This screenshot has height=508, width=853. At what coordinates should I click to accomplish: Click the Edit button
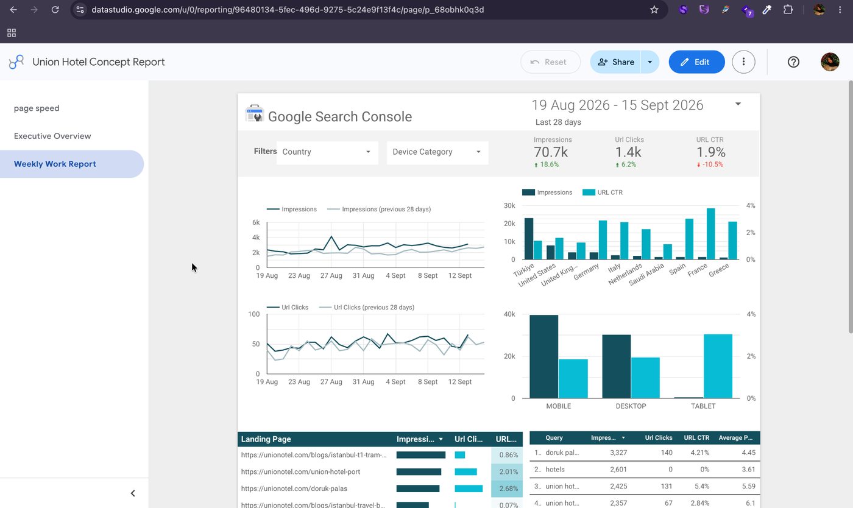point(696,62)
